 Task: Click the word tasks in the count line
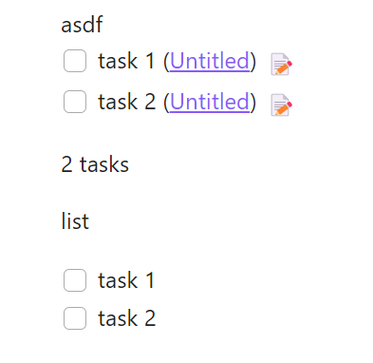point(104,164)
